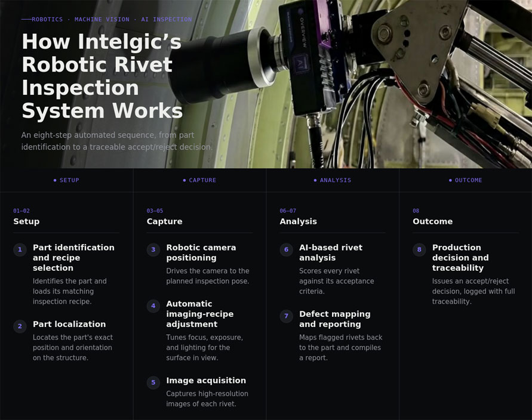Click the step 6 number badge
The height and width of the screenshot is (420, 532).
click(x=287, y=250)
